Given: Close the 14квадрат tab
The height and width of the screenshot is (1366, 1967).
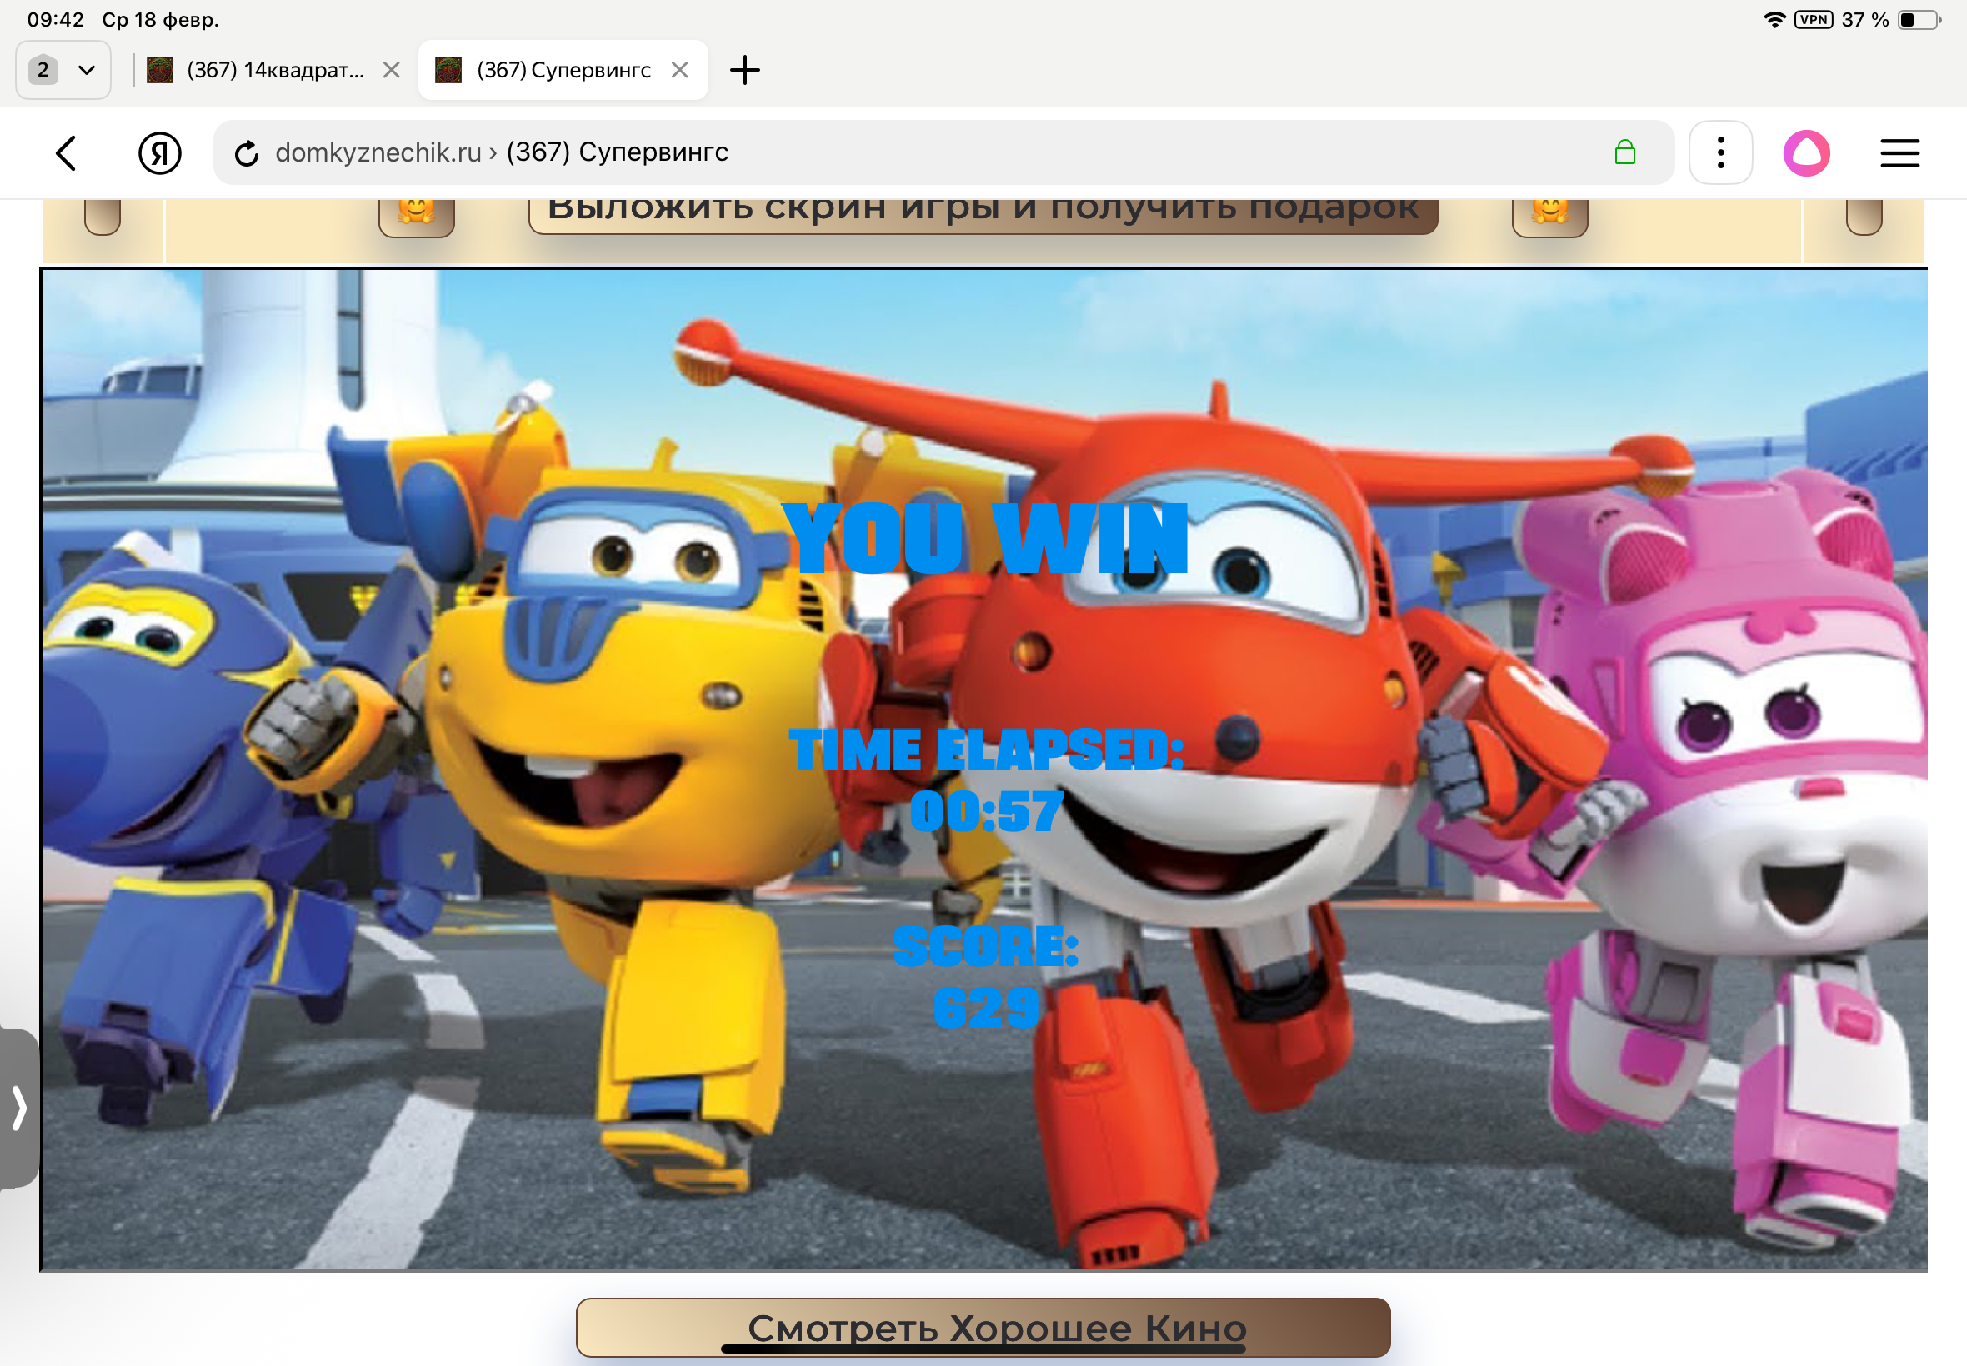Looking at the screenshot, I should pos(392,70).
